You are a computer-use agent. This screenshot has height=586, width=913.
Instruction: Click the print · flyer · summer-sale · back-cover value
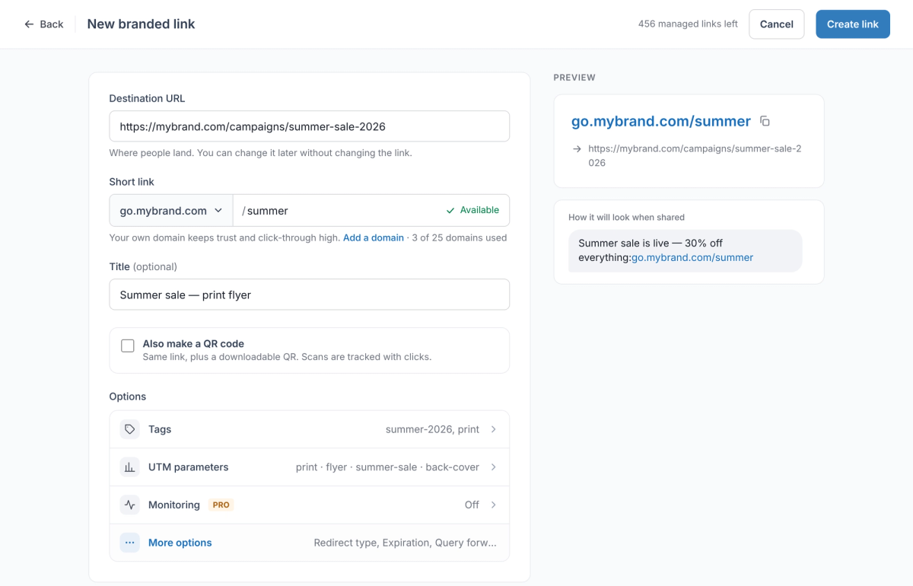coord(387,467)
